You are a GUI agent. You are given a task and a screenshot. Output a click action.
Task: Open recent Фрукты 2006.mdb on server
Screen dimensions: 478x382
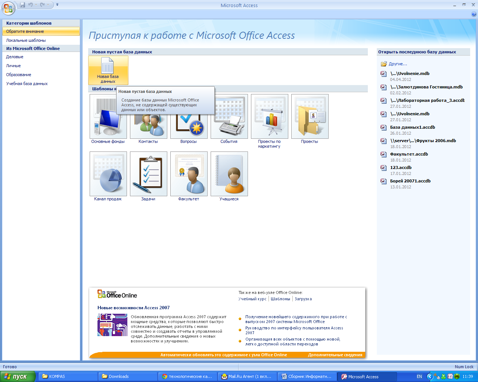coord(423,141)
